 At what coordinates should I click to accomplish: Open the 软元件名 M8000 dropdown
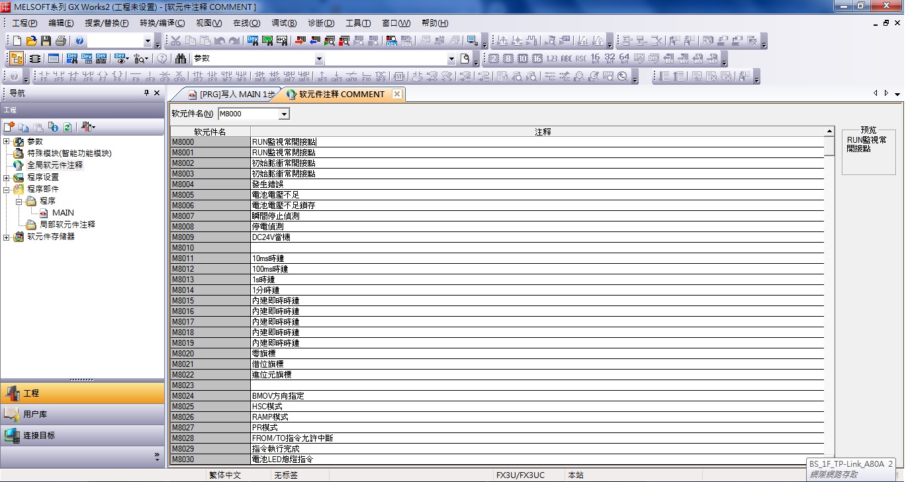pyautogui.click(x=284, y=114)
